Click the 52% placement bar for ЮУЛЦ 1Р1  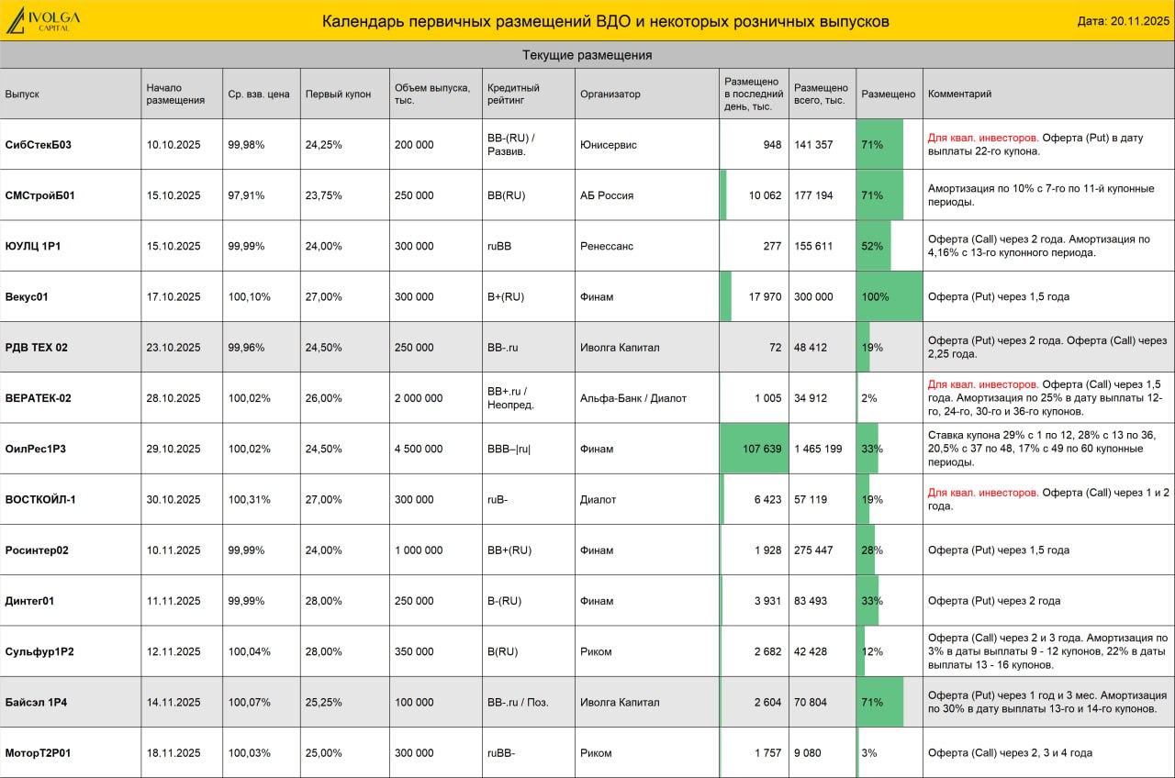click(873, 246)
